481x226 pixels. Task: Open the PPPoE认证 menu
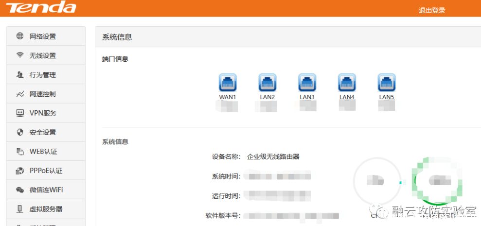pyautogui.click(x=46, y=171)
